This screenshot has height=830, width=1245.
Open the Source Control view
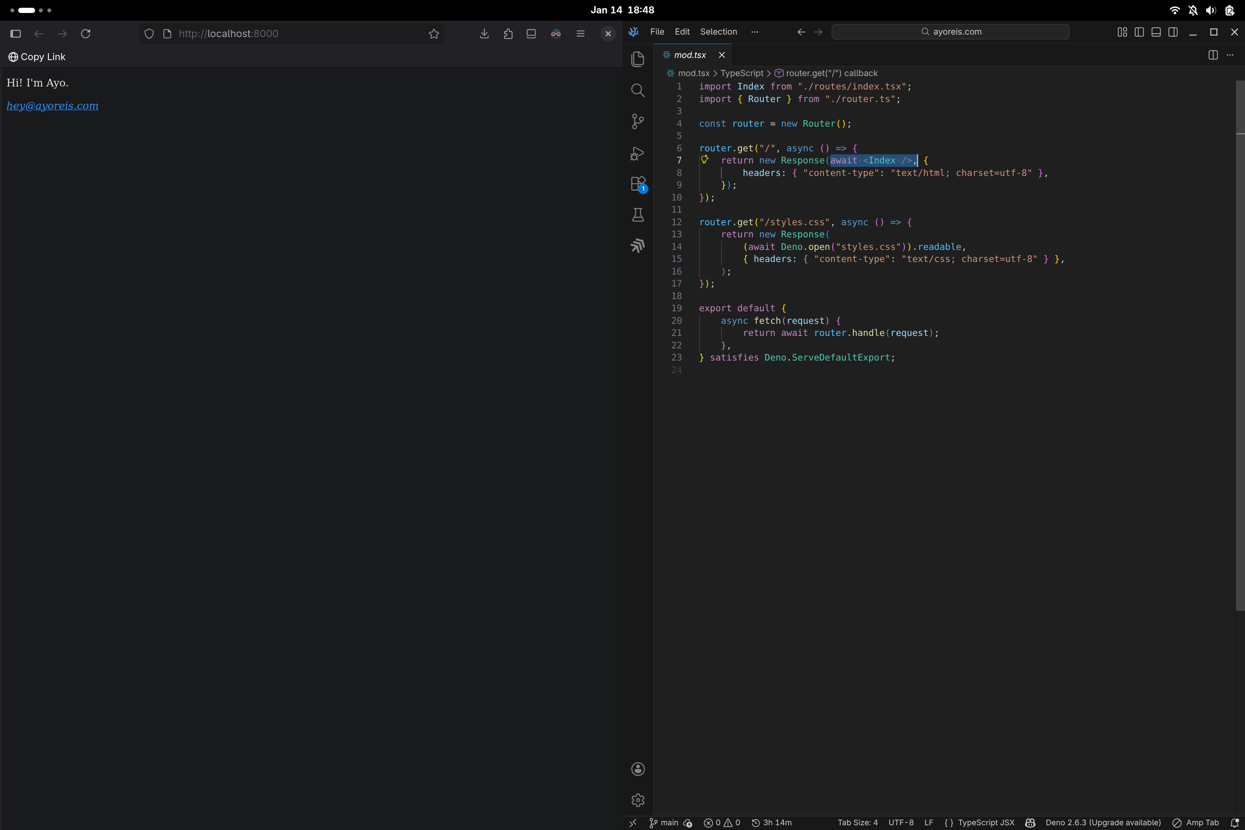click(638, 122)
